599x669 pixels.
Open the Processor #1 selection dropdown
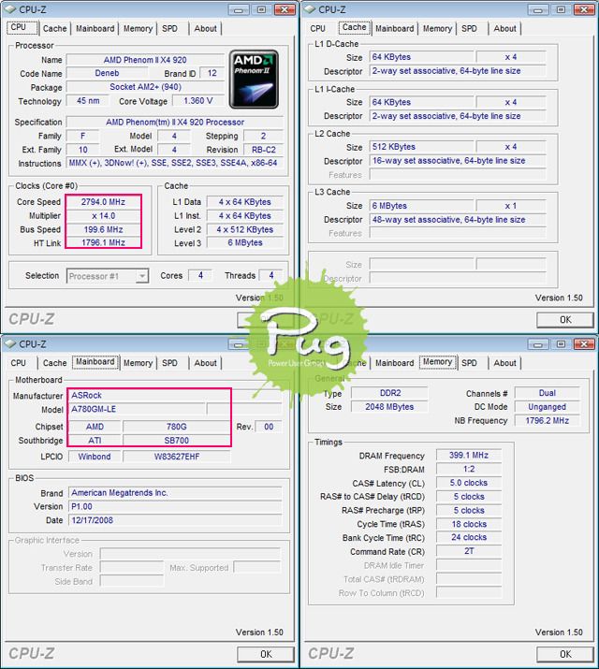pyautogui.click(x=108, y=276)
